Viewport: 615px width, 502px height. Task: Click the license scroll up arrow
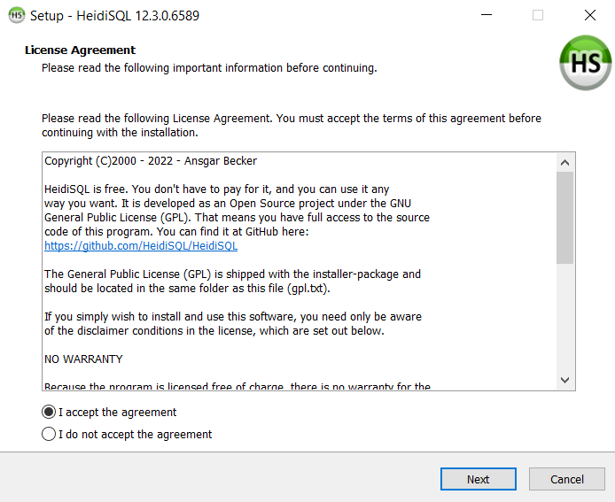(564, 162)
